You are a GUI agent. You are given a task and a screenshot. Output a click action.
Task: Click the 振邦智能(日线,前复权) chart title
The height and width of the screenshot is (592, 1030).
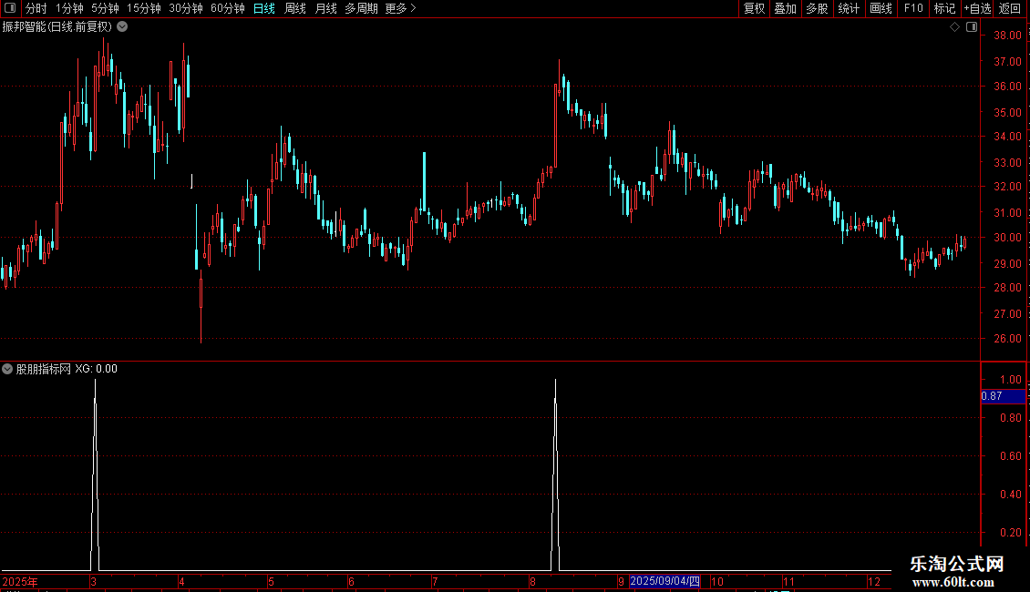(57, 27)
